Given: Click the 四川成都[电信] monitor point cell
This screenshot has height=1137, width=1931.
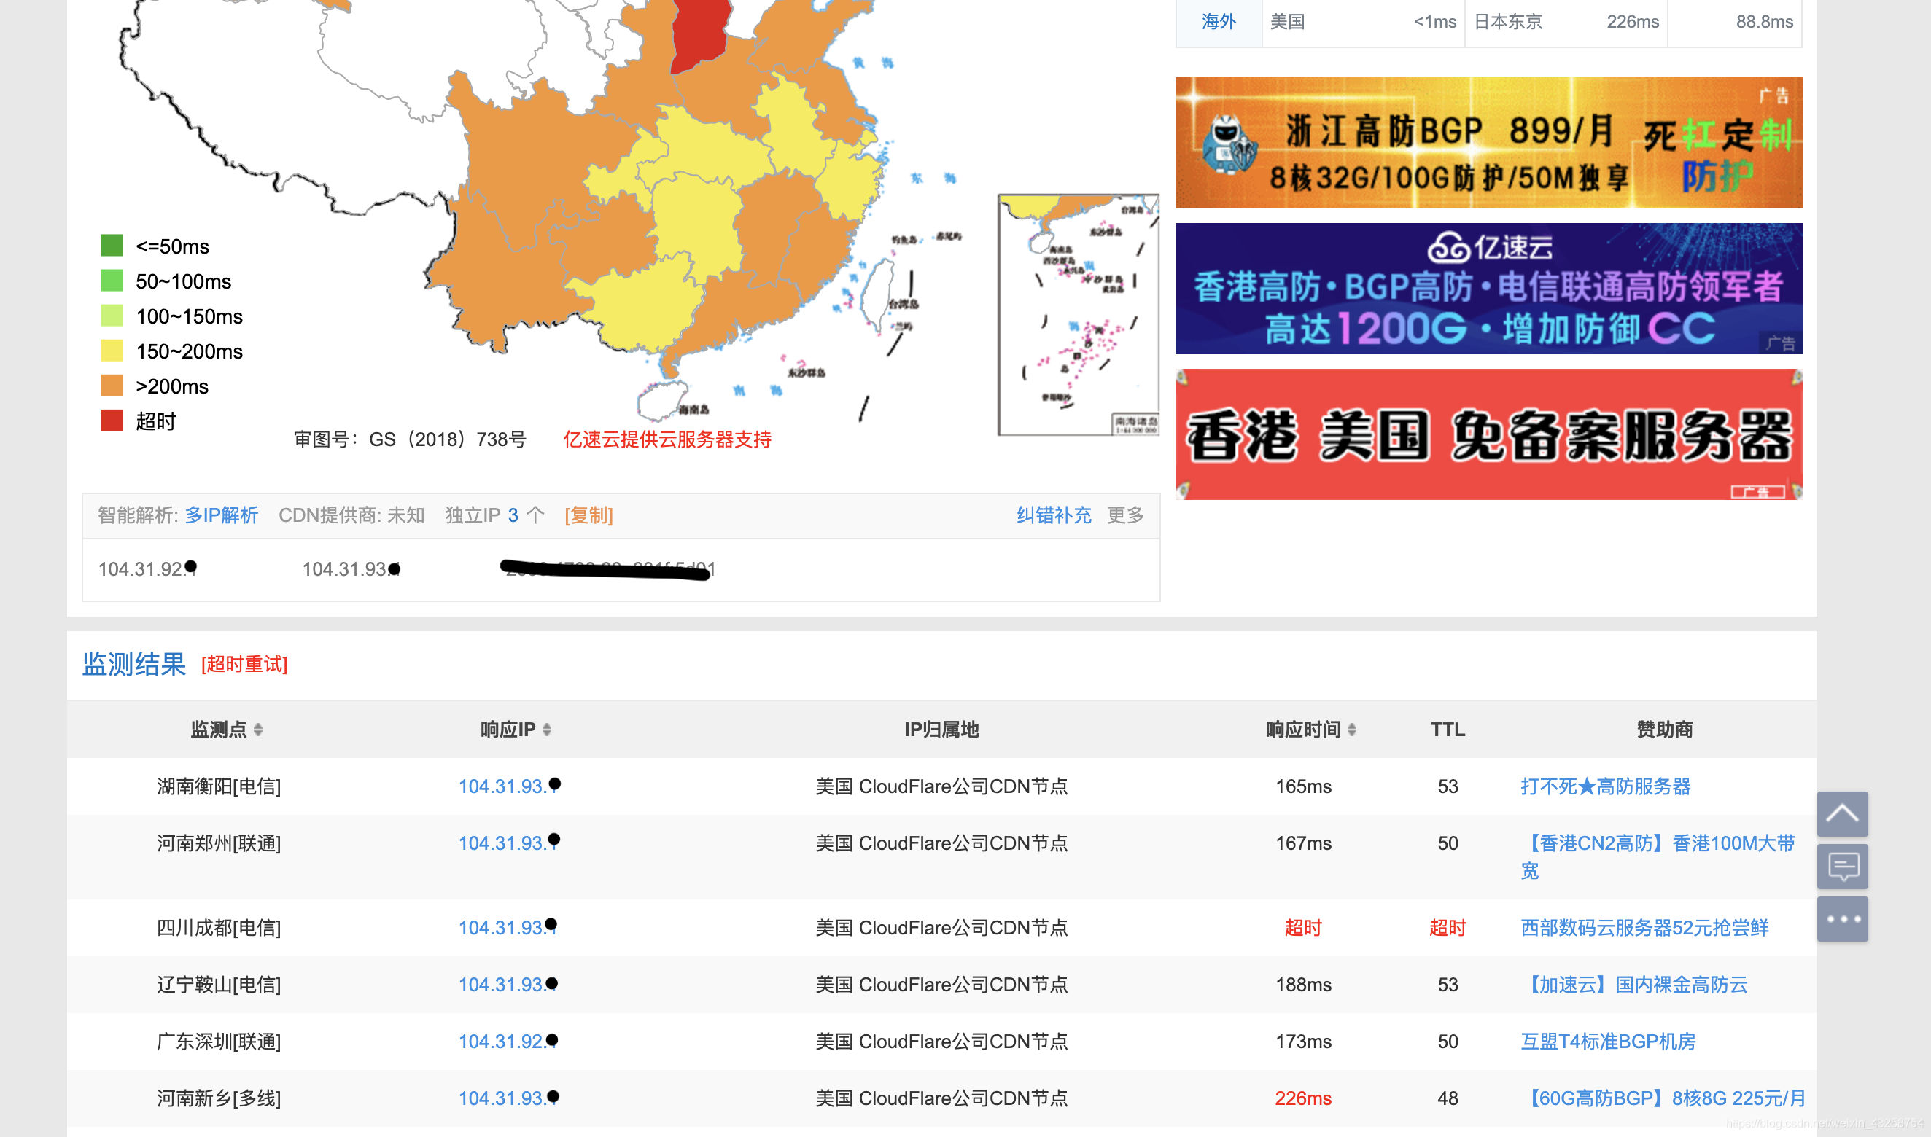Looking at the screenshot, I should pos(219,927).
